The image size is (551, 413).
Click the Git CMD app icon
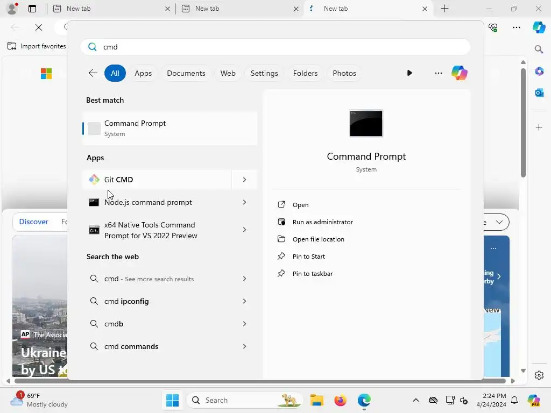pos(94,180)
